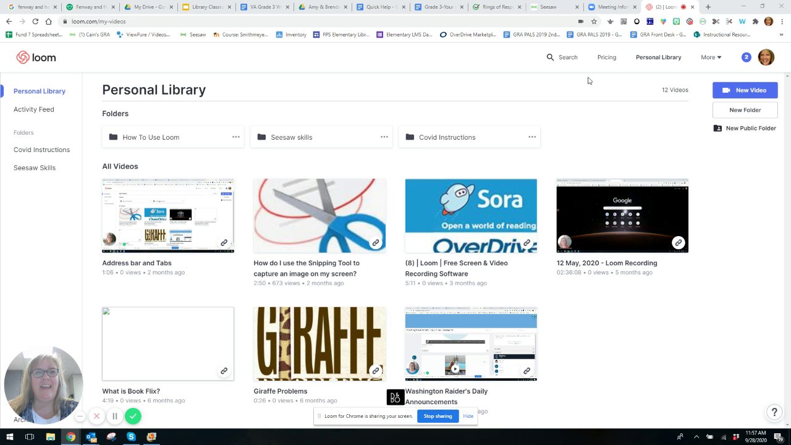The image size is (791, 445).
Task: Copy link icon on What is Book Flix video
Action: click(x=224, y=371)
